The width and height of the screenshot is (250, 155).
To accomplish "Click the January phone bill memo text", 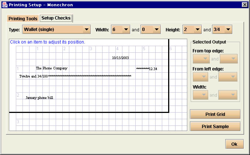I will pyautogui.click(x=39, y=98).
